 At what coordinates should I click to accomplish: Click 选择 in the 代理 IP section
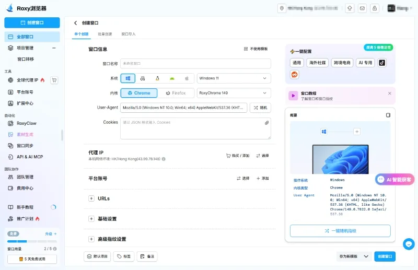tap(263, 156)
